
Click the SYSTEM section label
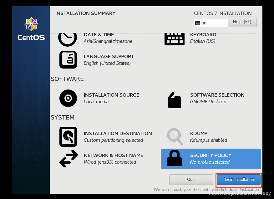tap(63, 117)
